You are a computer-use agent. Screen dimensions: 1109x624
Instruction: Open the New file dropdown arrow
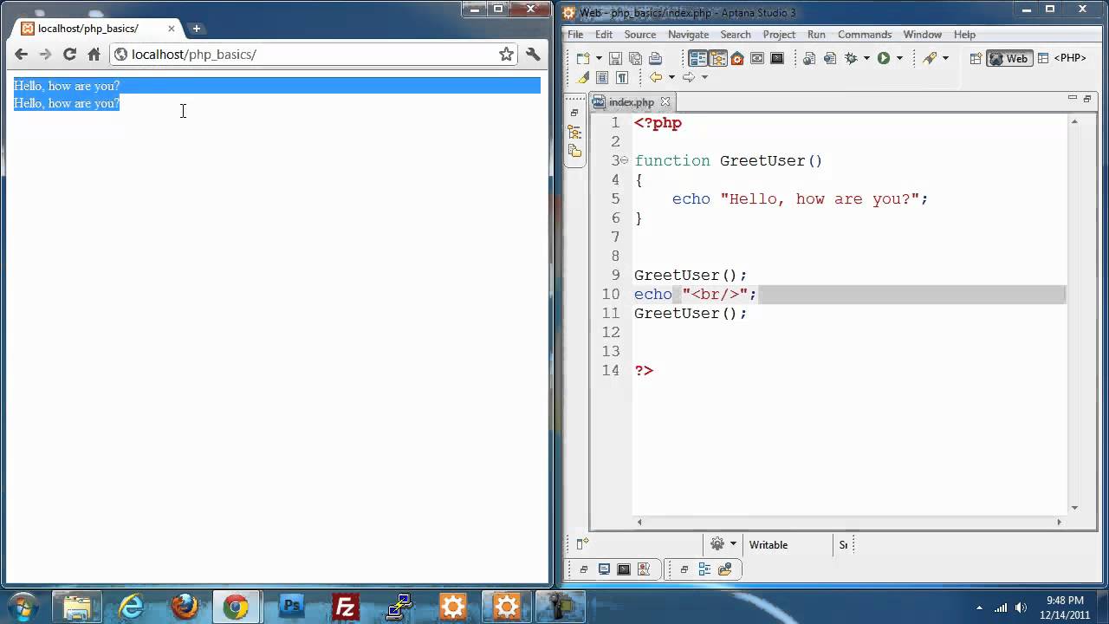coord(599,59)
